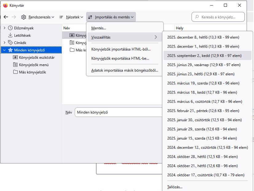The width and height of the screenshot is (254, 191).
Task: Collapse the Minden könyvjelző tree node
Action: pos(4,50)
